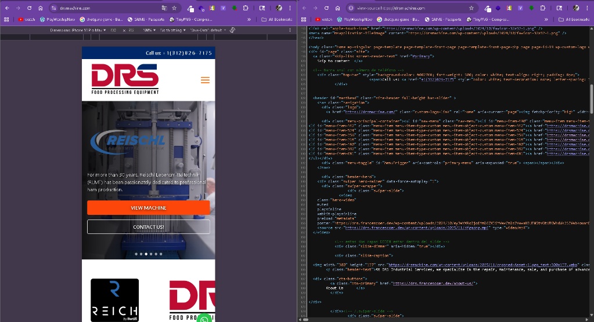
Task: Reload the right view-source window
Action: click(326, 8)
